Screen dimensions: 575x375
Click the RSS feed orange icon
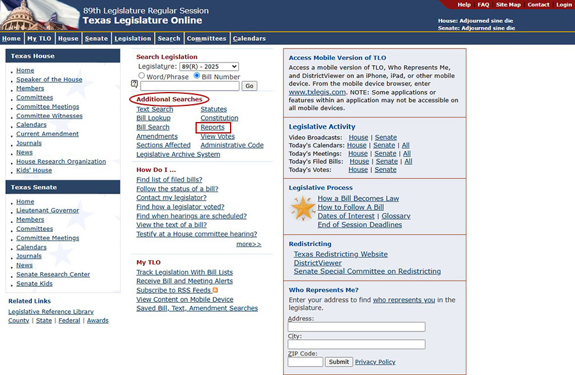click(215, 290)
